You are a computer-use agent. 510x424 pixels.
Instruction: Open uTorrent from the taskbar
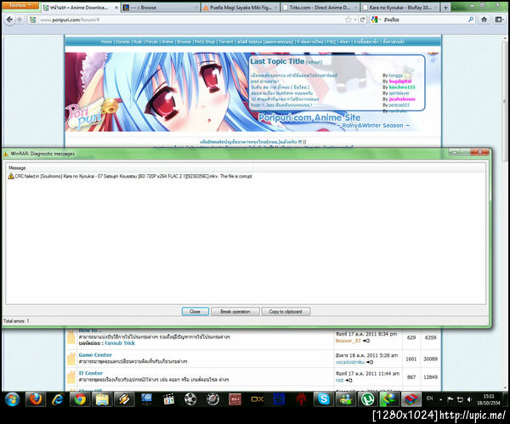tap(368, 399)
